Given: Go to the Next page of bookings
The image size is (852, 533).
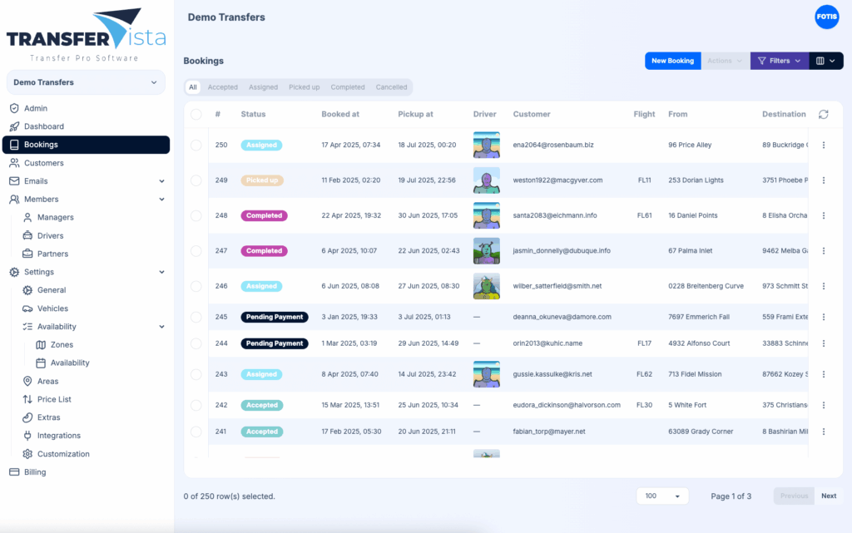Looking at the screenshot, I should (828, 496).
